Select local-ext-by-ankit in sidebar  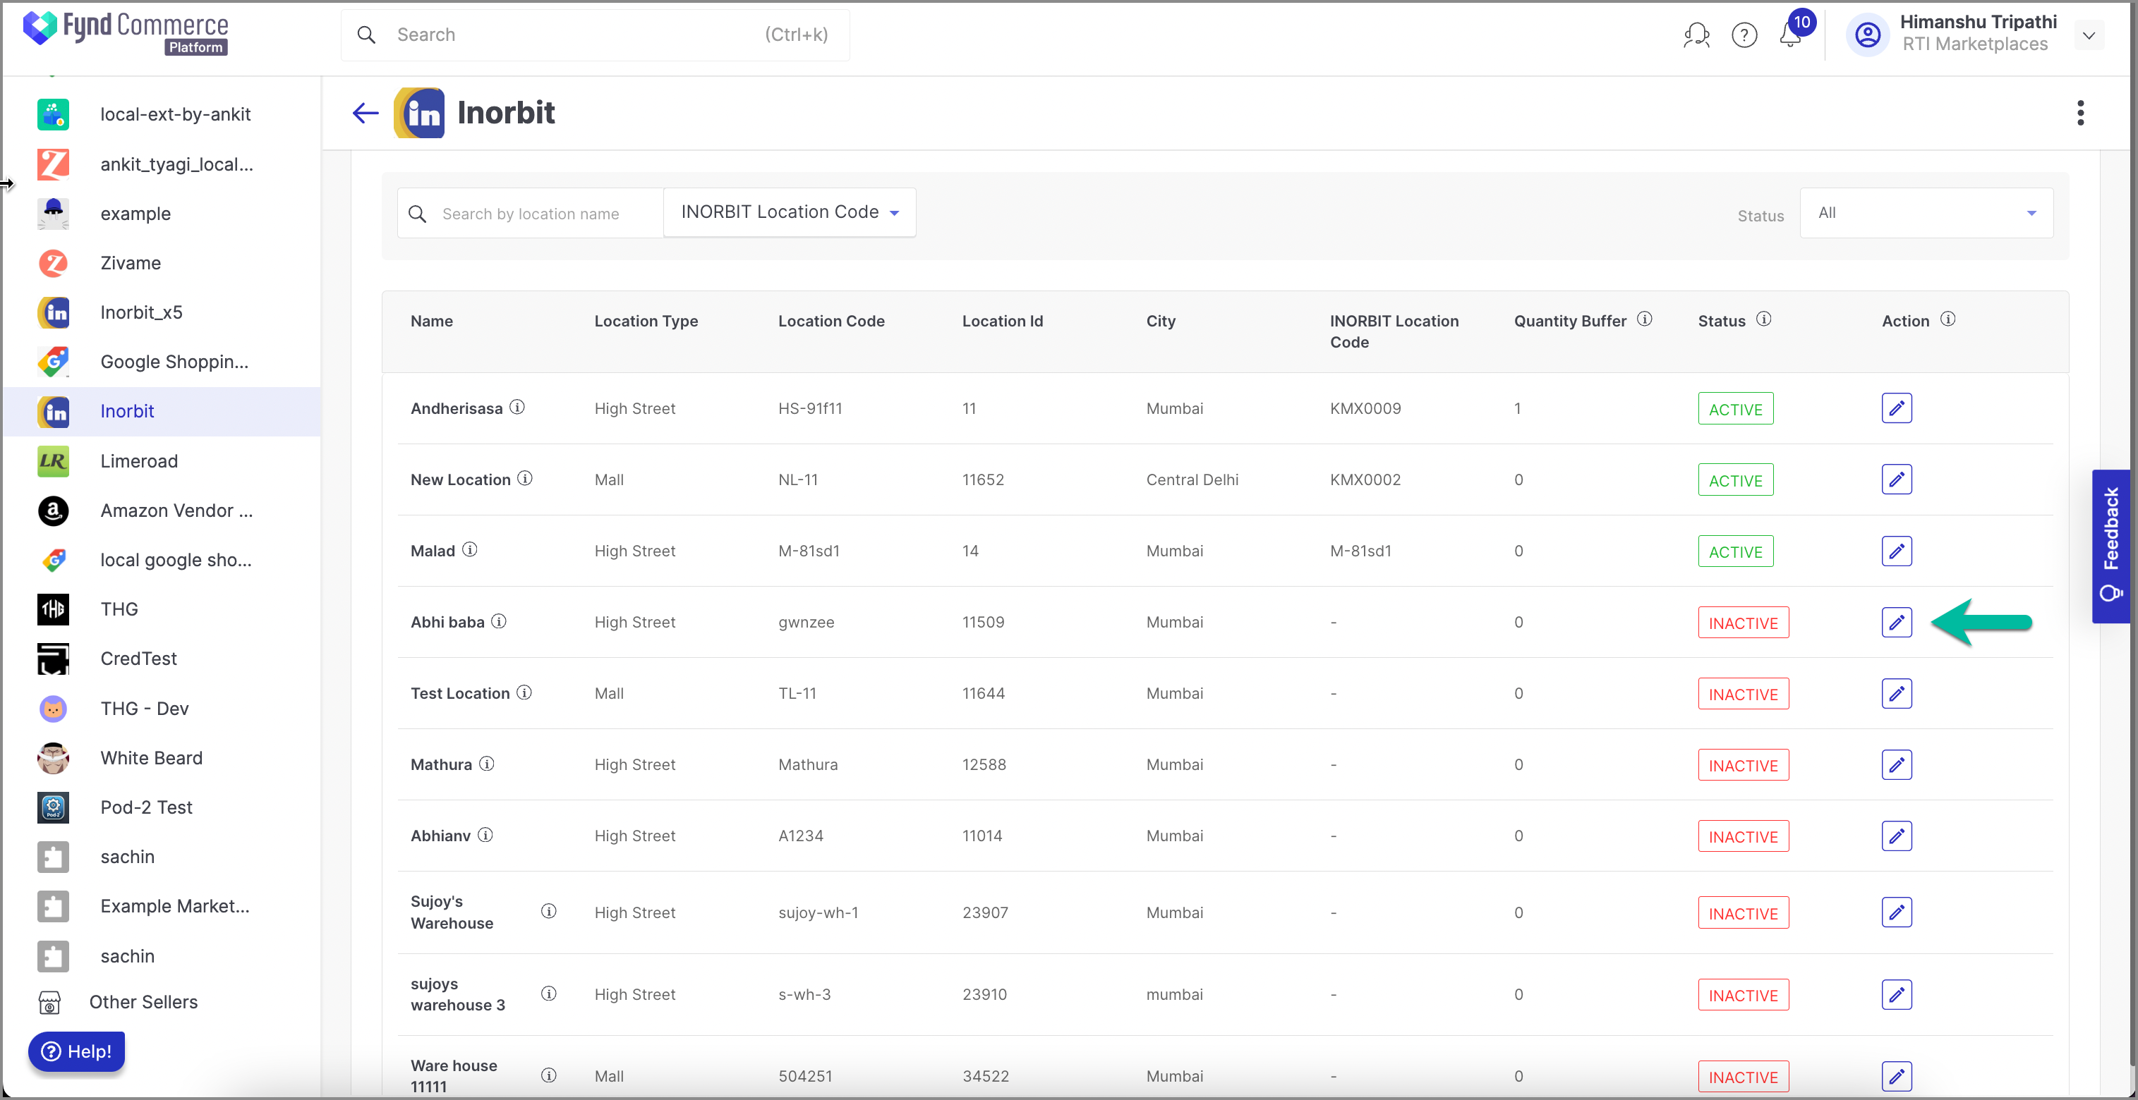click(162, 114)
